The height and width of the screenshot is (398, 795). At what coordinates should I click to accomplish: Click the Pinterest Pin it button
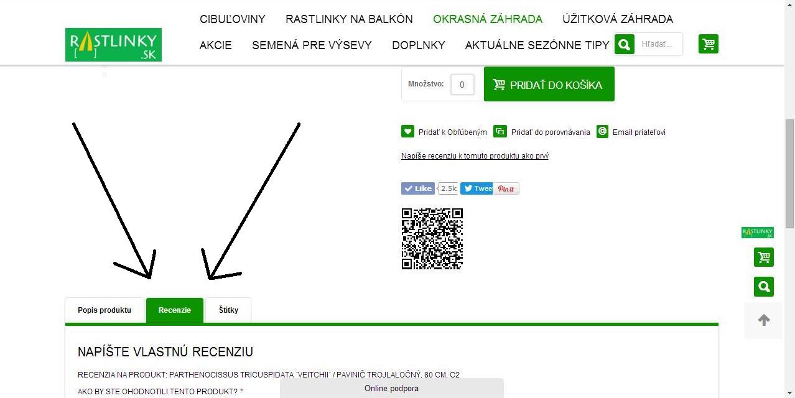tap(506, 188)
